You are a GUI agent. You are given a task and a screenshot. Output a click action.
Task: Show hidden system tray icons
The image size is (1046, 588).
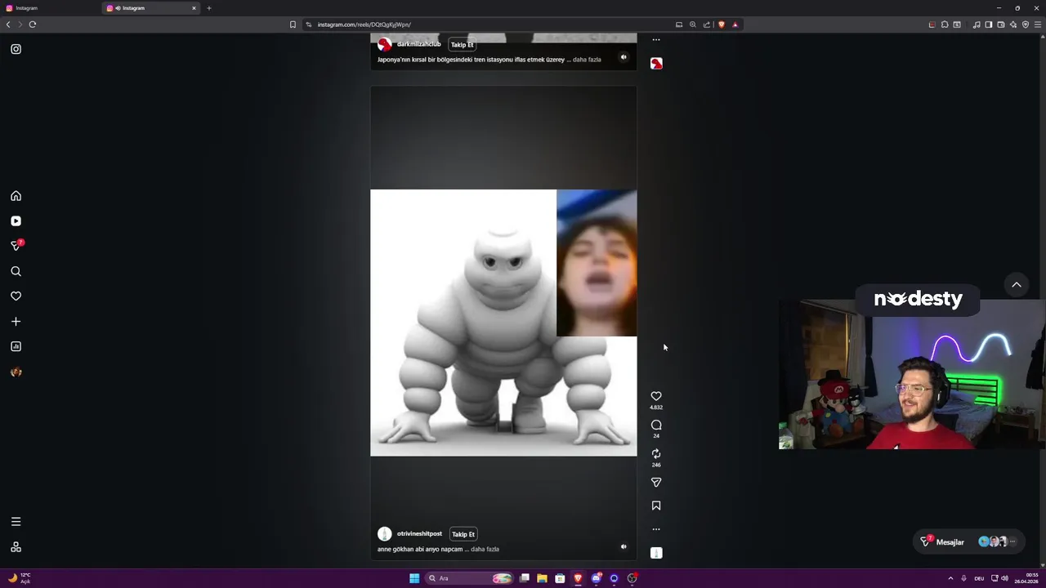click(950, 578)
